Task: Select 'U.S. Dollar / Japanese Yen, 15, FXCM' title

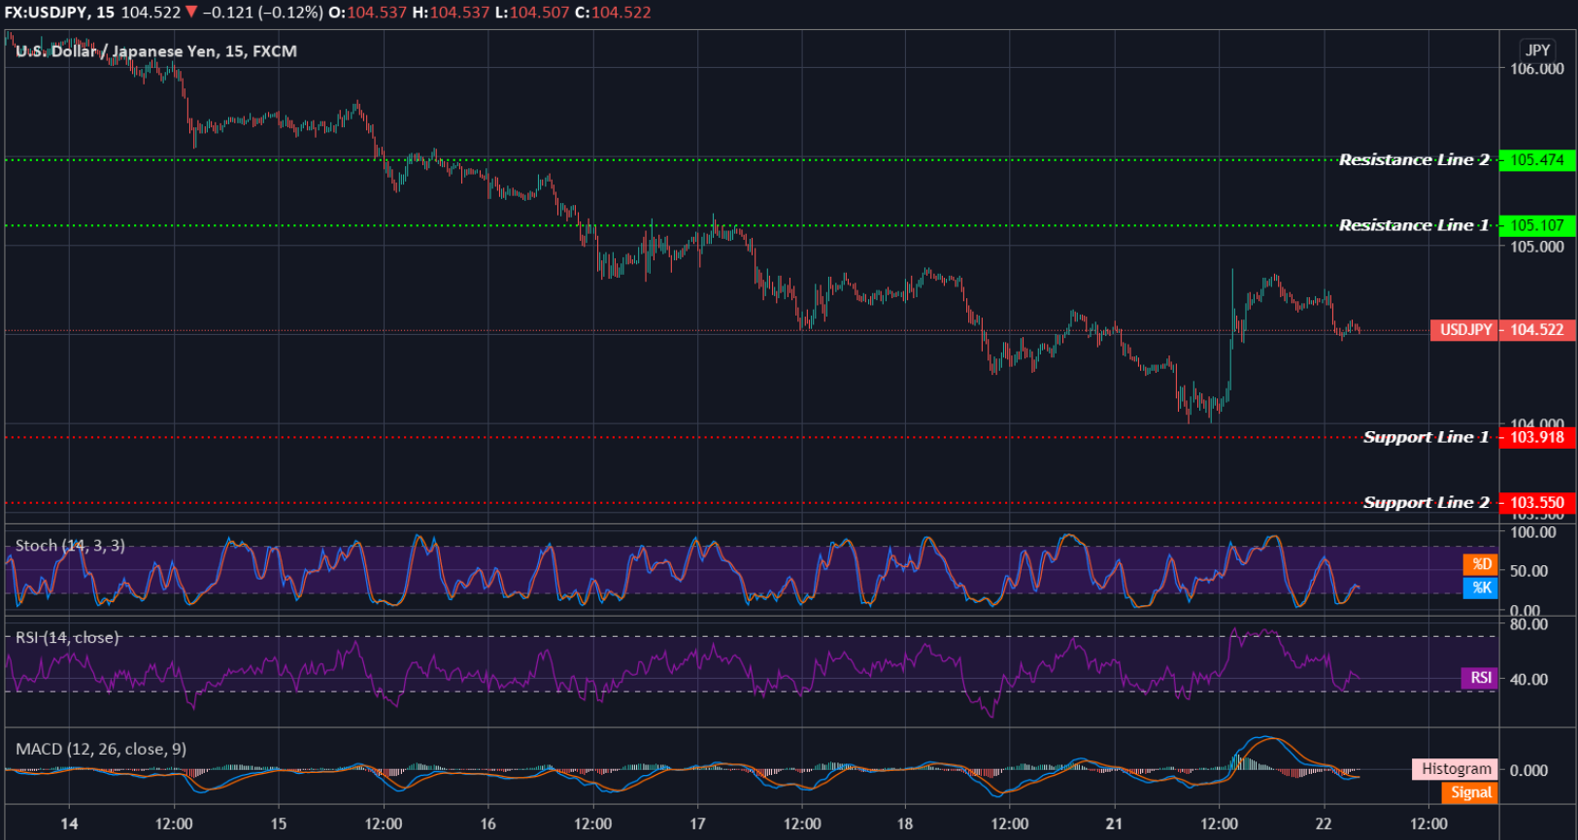Action: coord(156,51)
